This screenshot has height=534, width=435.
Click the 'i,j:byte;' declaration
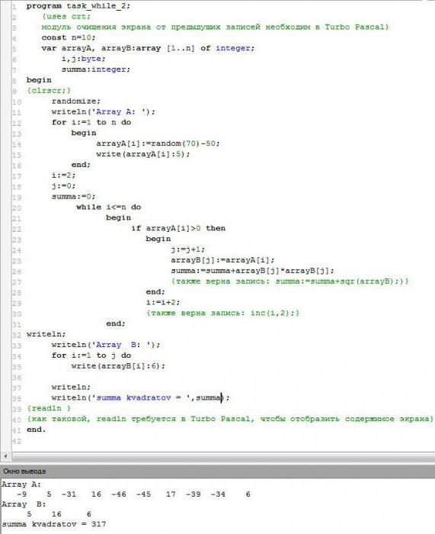click(x=83, y=59)
